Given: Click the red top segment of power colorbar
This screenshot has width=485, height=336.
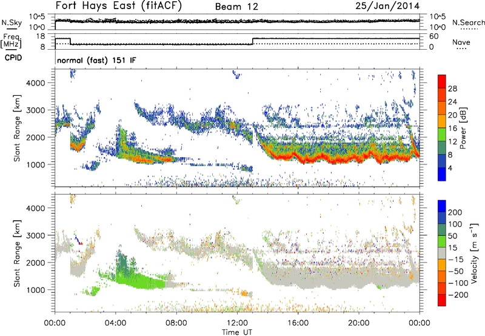Looking at the screenshot, I should coord(442,81).
